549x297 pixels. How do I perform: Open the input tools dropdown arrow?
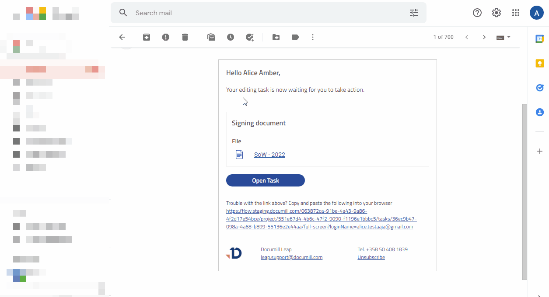point(509,37)
